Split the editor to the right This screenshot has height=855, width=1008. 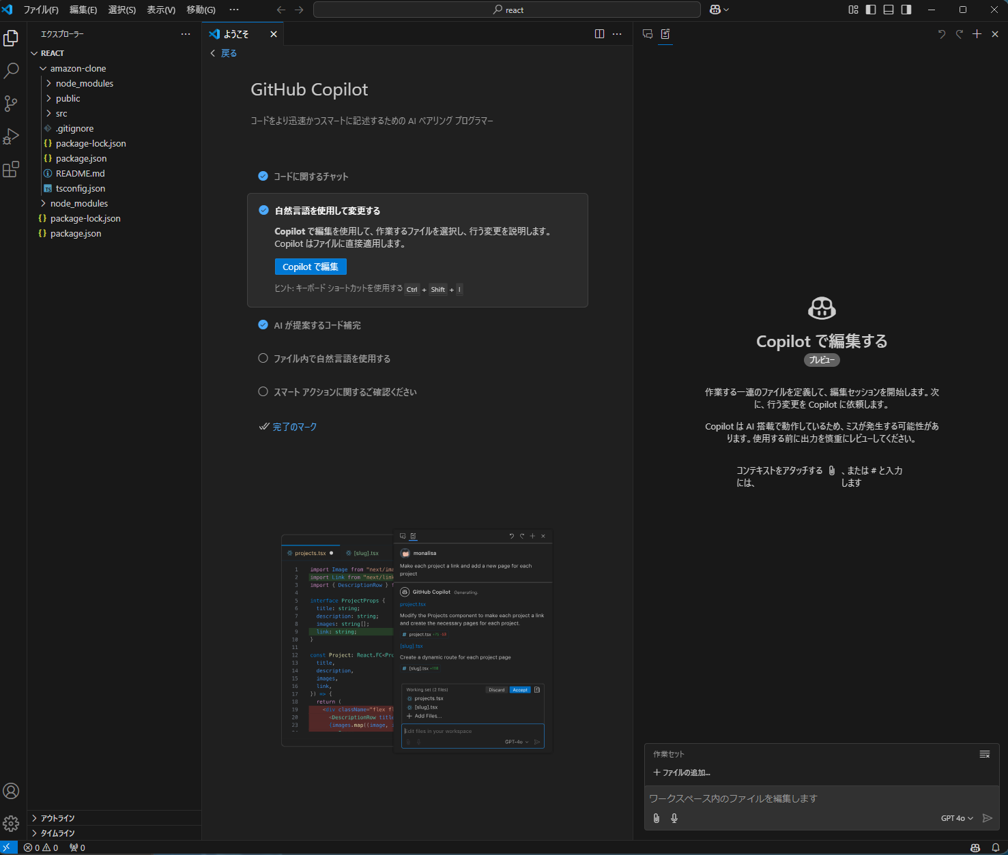[599, 34]
